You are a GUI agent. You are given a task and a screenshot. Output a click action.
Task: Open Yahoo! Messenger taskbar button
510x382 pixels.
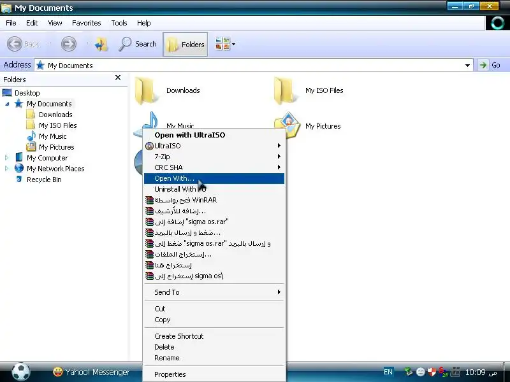pos(91,372)
